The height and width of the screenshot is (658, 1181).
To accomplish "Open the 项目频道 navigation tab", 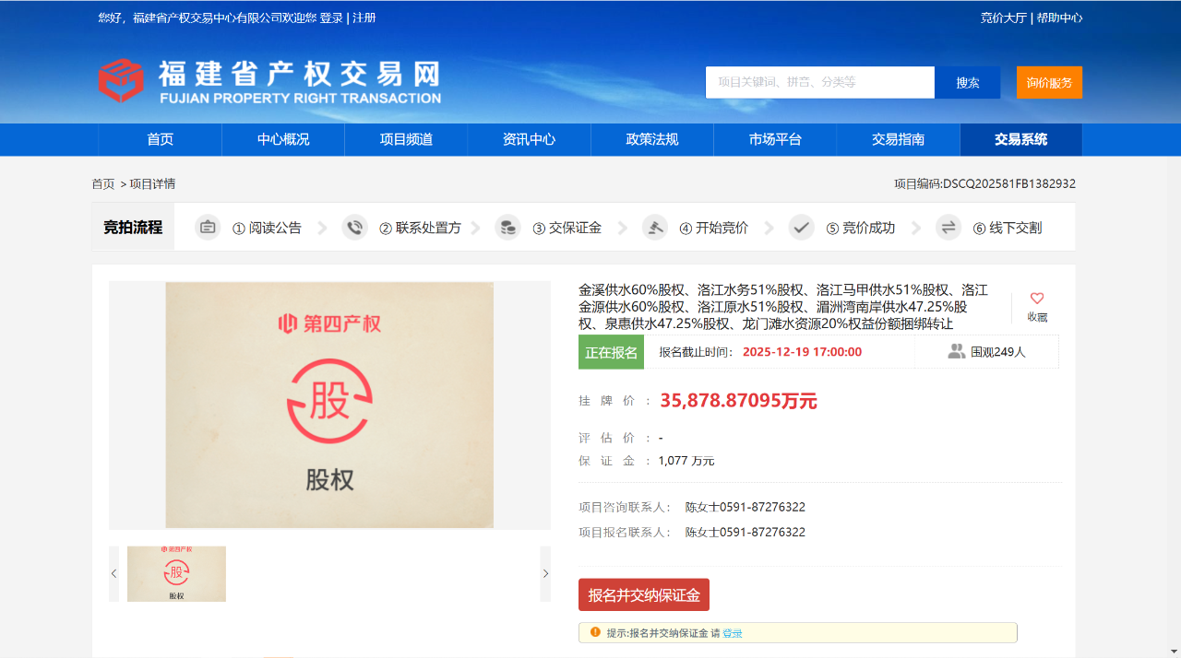I will coord(406,140).
